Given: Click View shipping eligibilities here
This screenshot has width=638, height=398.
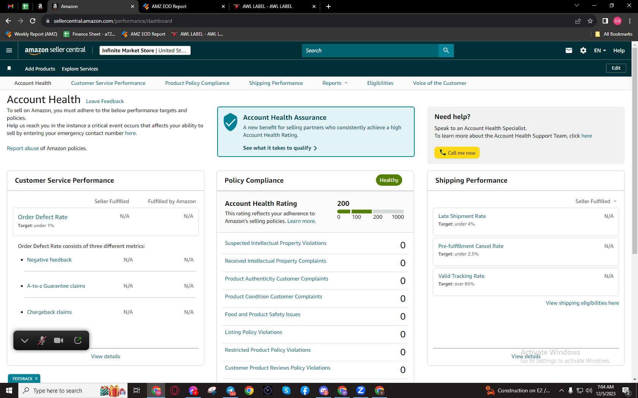Looking at the screenshot, I should tap(583, 303).
